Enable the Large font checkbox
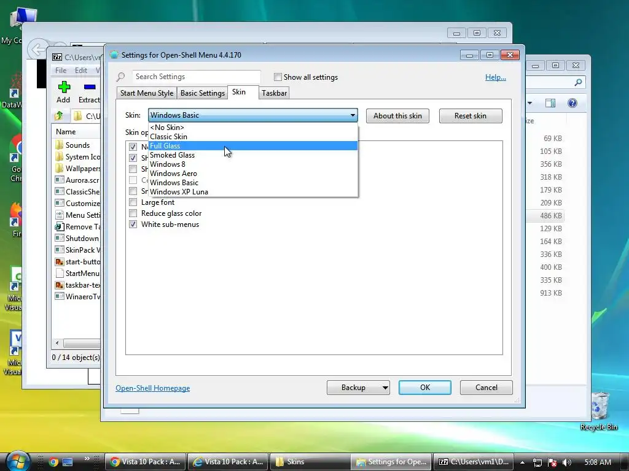Image resolution: width=629 pixels, height=471 pixels. tap(133, 202)
